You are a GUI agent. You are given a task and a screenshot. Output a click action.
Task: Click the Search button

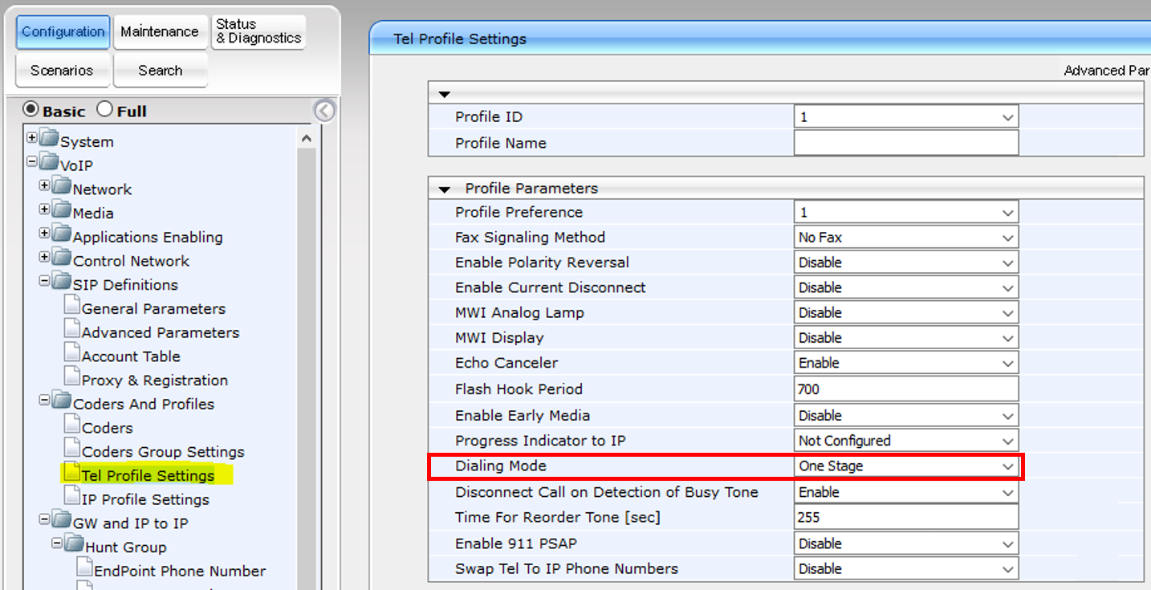click(160, 71)
